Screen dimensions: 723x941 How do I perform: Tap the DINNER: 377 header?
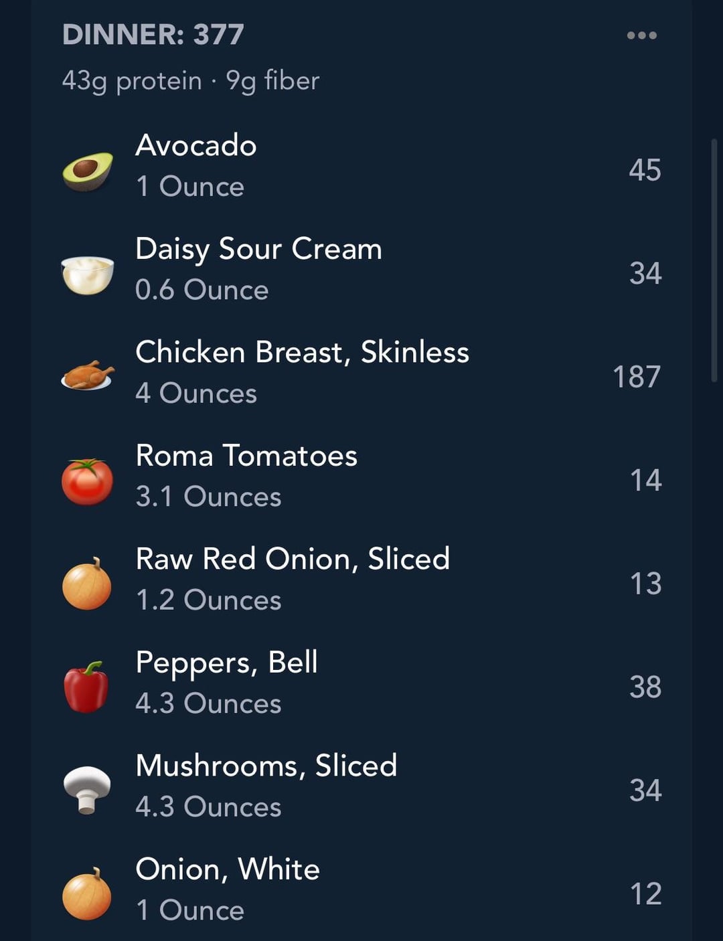[x=153, y=35]
